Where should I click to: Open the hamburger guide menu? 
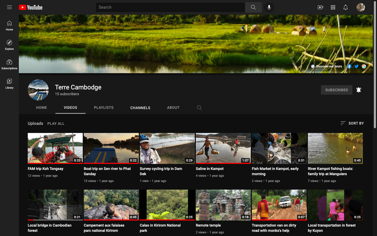click(9, 7)
